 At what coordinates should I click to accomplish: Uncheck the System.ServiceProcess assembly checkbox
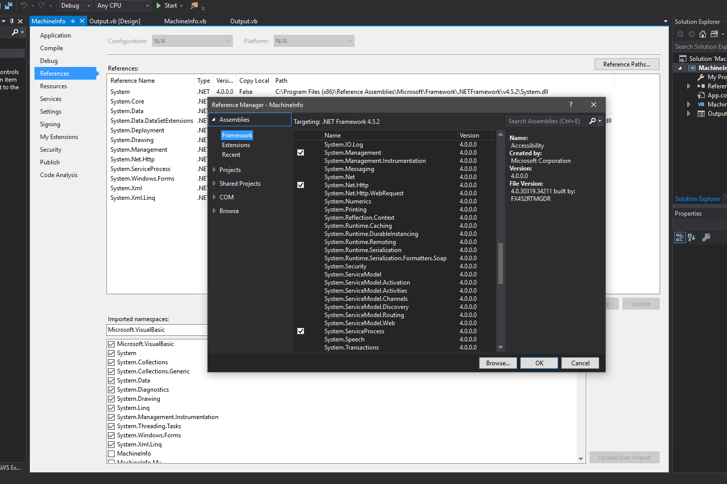point(301,331)
